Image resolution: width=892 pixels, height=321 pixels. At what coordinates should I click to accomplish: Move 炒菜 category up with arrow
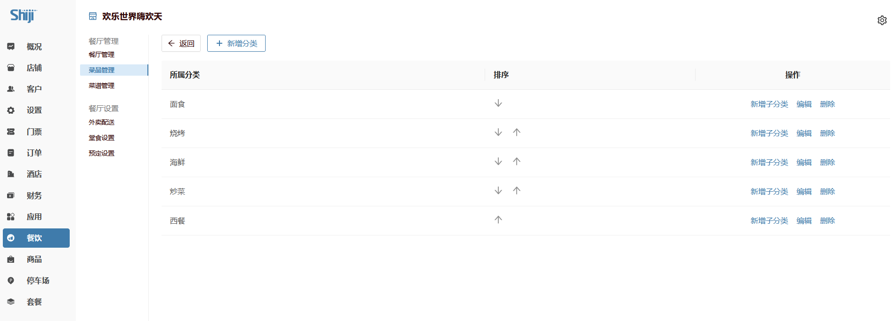pyautogui.click(x=517, y=191)
